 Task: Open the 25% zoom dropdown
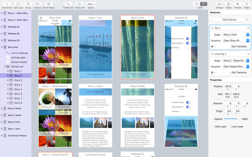[91, 4]
